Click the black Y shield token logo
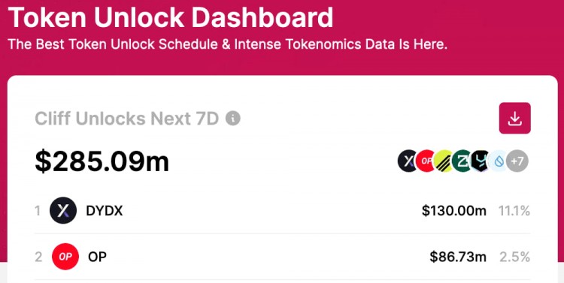This screenshot has width=564, height=283. coord(480,161)
